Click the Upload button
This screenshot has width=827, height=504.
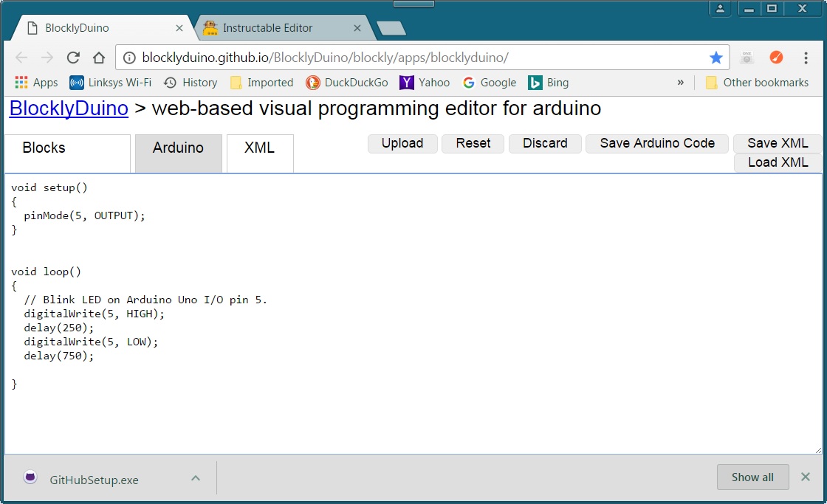402,143
